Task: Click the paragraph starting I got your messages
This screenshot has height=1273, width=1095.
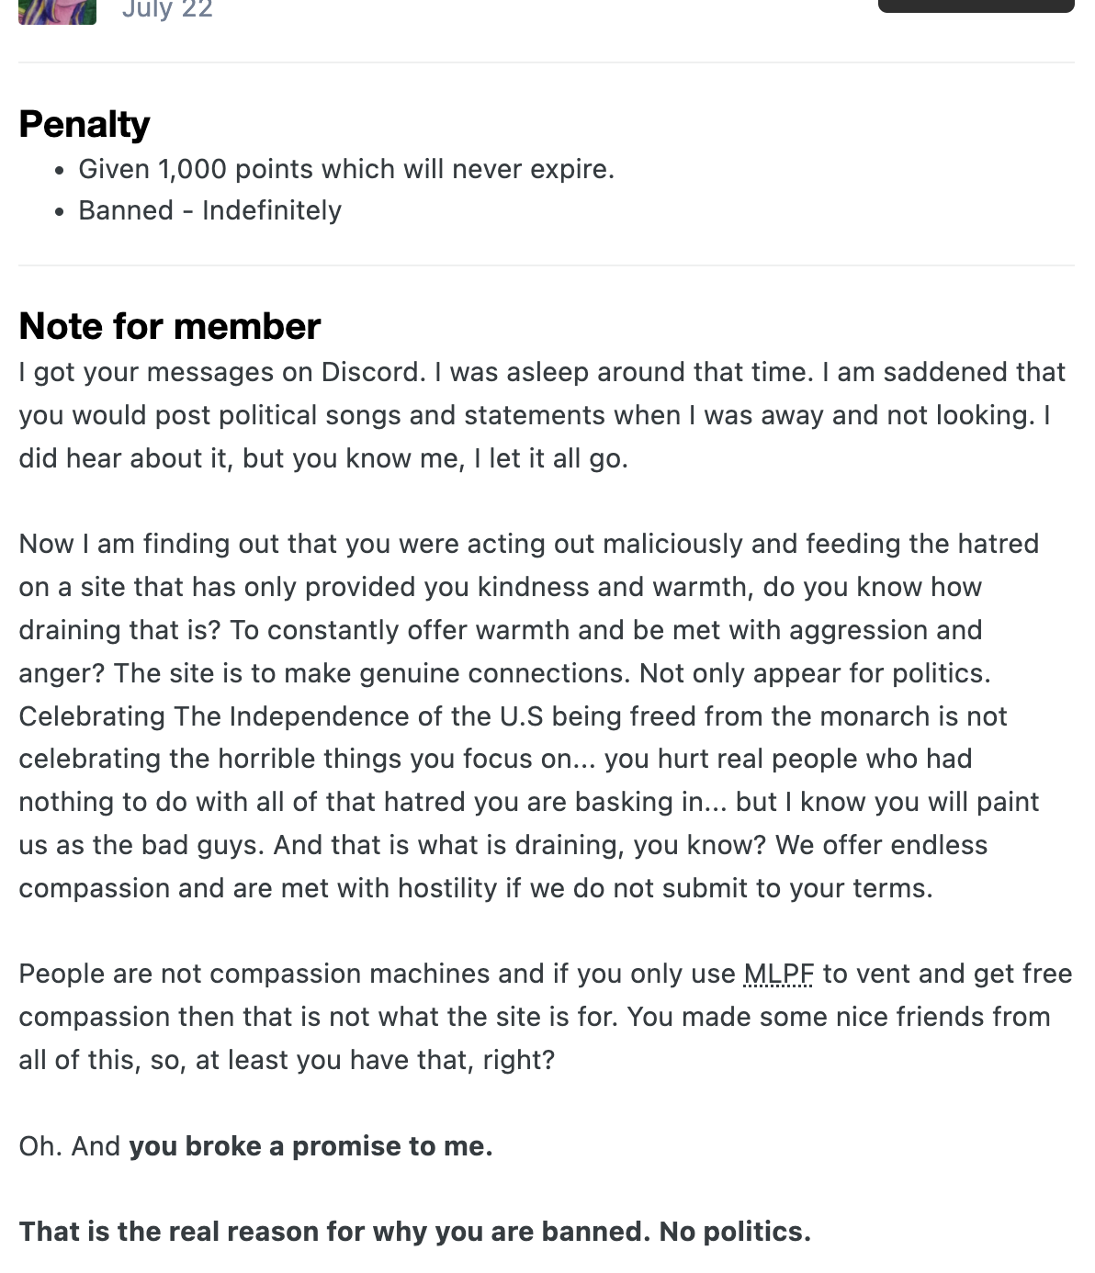Action: [x=542, y=415]
